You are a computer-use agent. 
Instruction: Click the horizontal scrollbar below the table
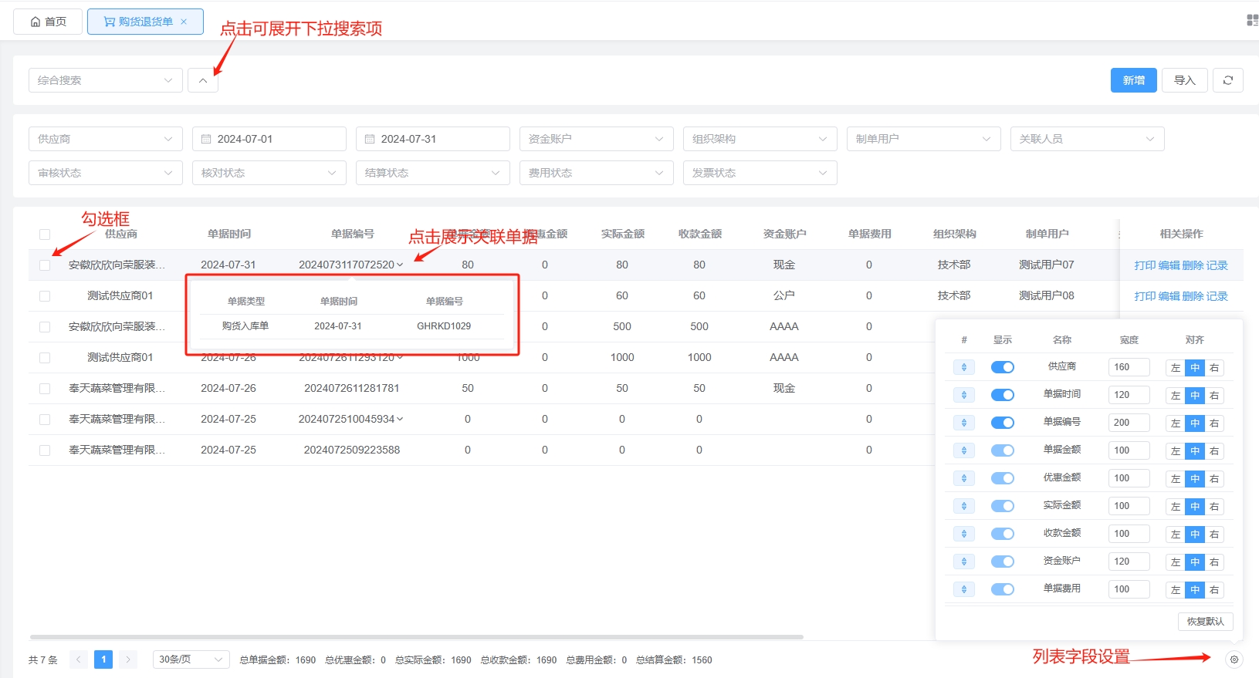[x=417, y=637]
